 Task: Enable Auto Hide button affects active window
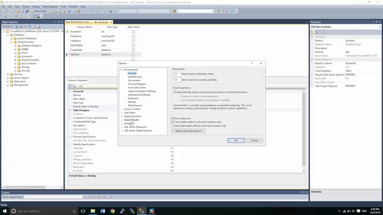tap(172, 126)
